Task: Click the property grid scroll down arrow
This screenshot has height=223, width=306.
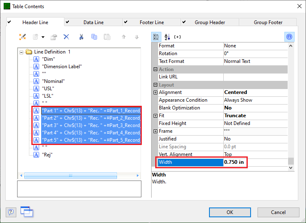Action: point(291,168)
